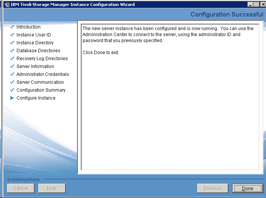266x198 pixels.
Task: Go to the Configuration Summary step
Action: tap(41, 90)
